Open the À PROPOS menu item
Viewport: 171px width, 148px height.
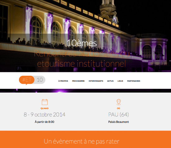pos(63,81)
